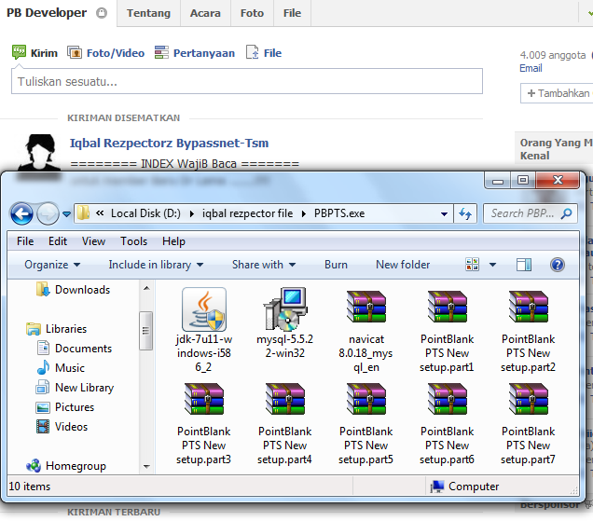Select the mysql-5.5.22-win32 setup file
The height and width of the screenshot is (521, 593).
[x=284, y=322]
